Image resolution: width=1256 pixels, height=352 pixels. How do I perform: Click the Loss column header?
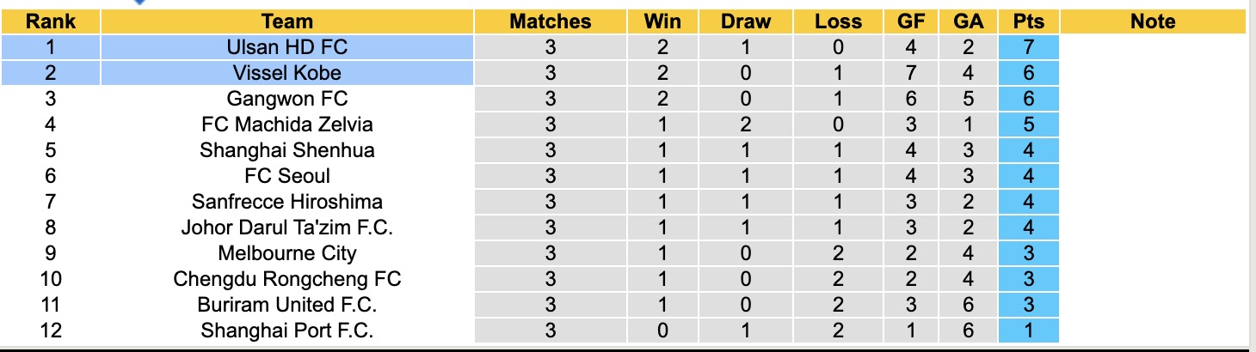coord(839,21)
